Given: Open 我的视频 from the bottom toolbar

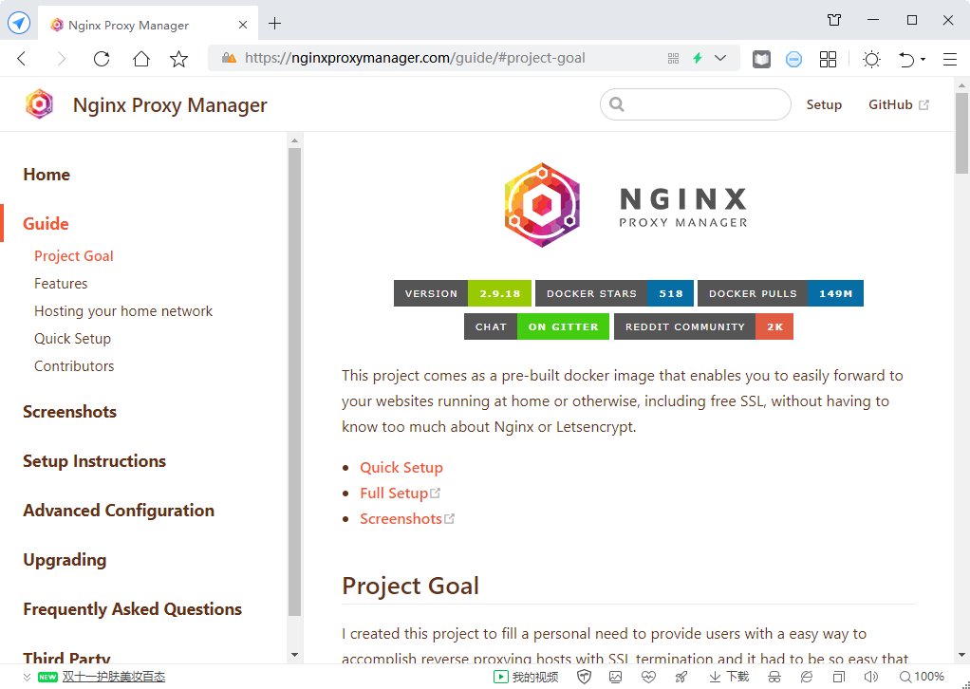Looking at the screenshot, I should click(x=525, y=676).
